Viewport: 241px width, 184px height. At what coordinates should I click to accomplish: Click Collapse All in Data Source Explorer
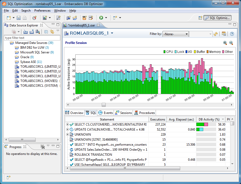[x=46, y=32]
